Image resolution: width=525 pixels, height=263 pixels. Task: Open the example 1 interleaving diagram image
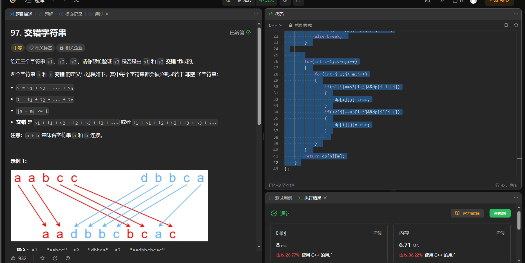[x=109, y=205]
